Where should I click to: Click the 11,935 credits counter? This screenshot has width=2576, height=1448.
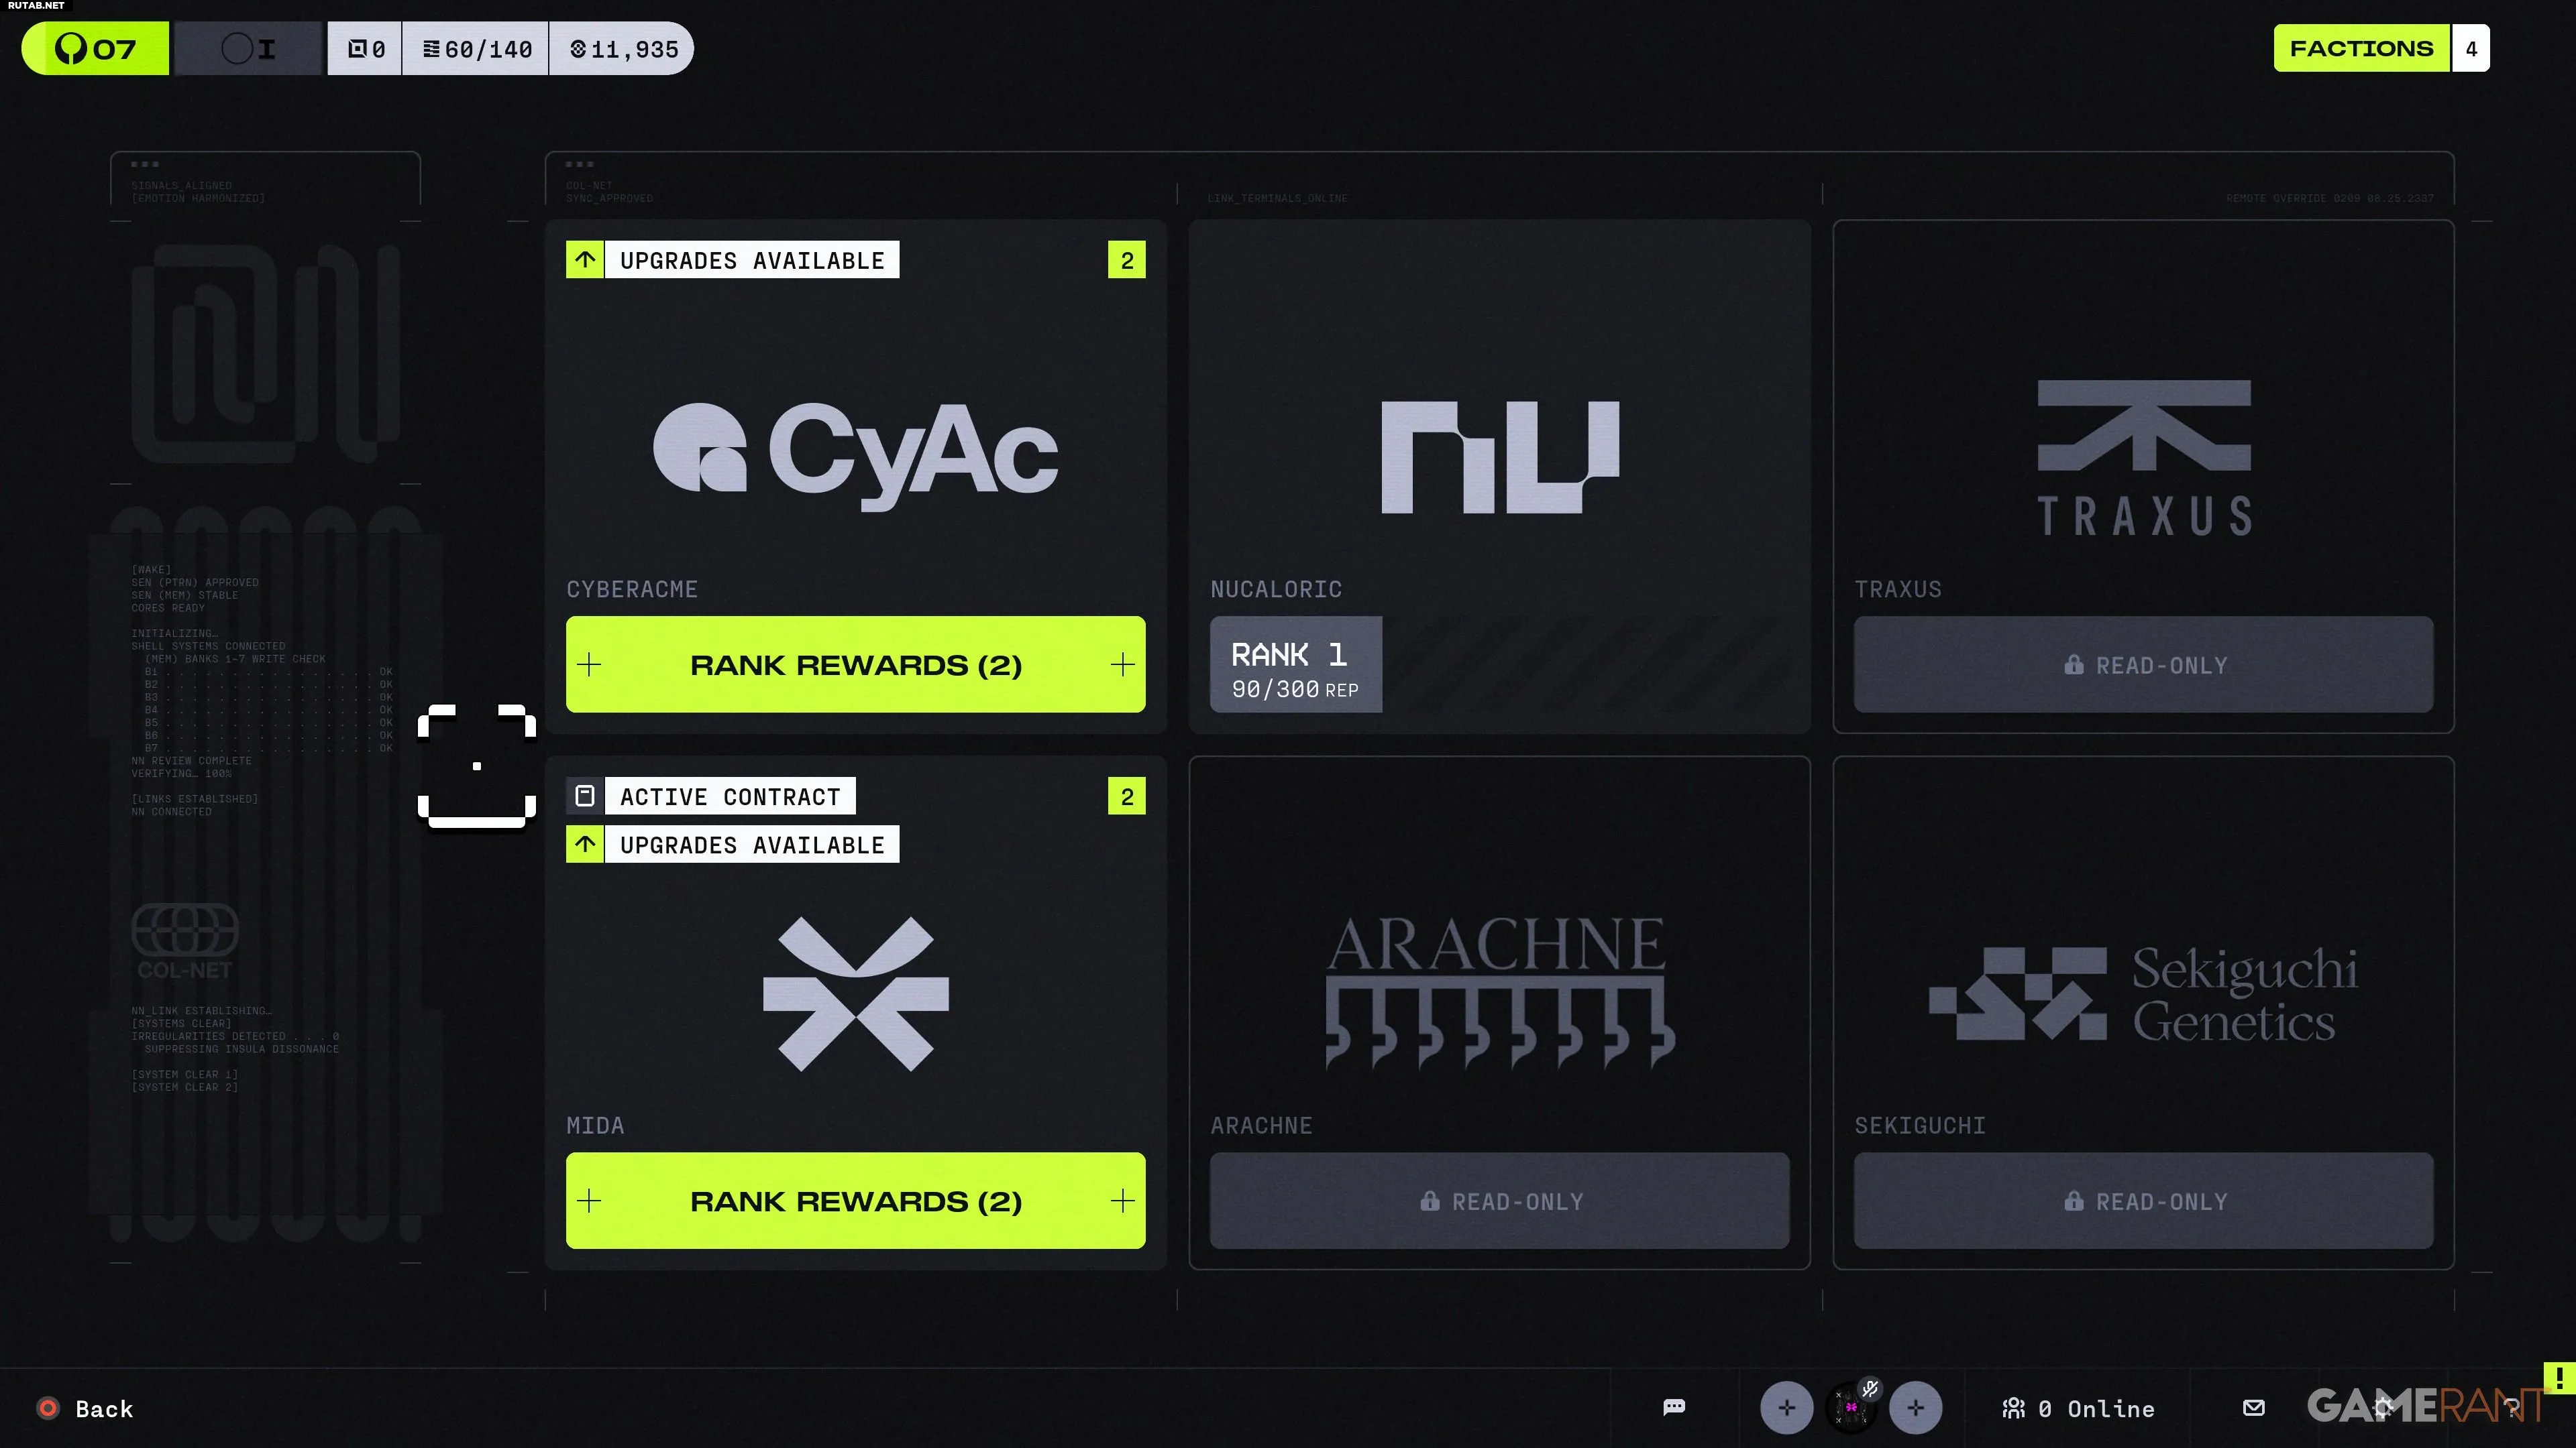tap(624, 49)
